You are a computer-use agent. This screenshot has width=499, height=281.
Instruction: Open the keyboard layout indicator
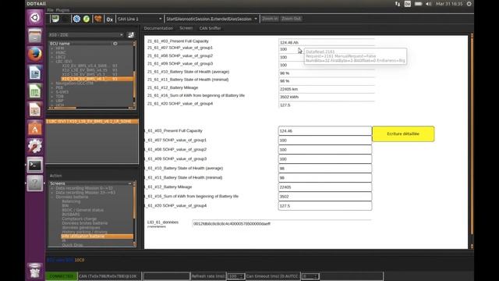[x=407, y=4]
